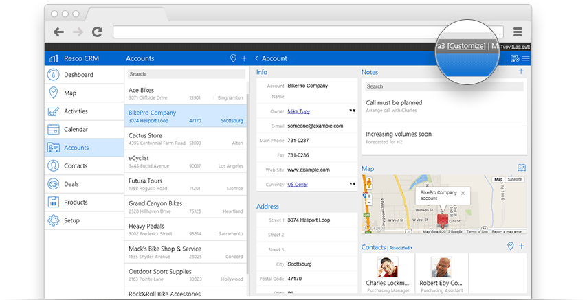Image resolution: width=587 pixels, height=300 pixels.
Task: Zoom in on the map
Action: click(x=369, y=196)
